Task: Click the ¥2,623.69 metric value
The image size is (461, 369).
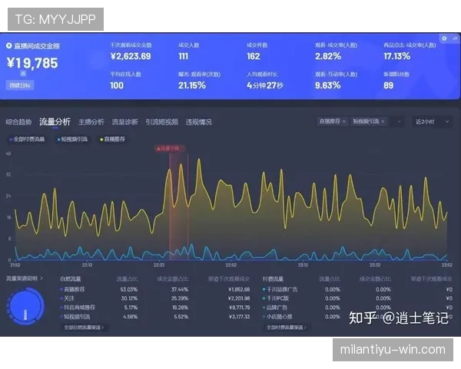Action: tap(131, 56)
